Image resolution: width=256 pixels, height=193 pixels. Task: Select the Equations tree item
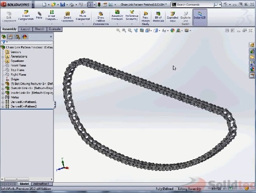[x=17, y=61]
